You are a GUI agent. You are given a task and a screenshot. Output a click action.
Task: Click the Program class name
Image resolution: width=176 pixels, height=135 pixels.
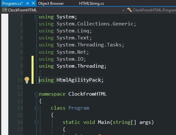79,108
